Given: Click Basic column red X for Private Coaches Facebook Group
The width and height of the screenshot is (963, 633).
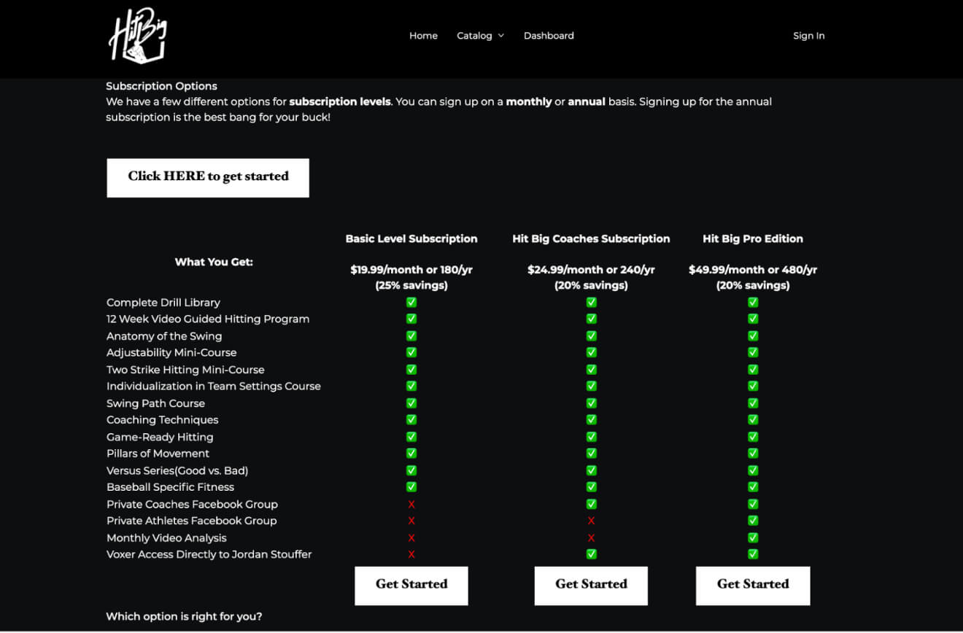Looking at the screenshot, I should pyautogui.click(x=411, y=504).
